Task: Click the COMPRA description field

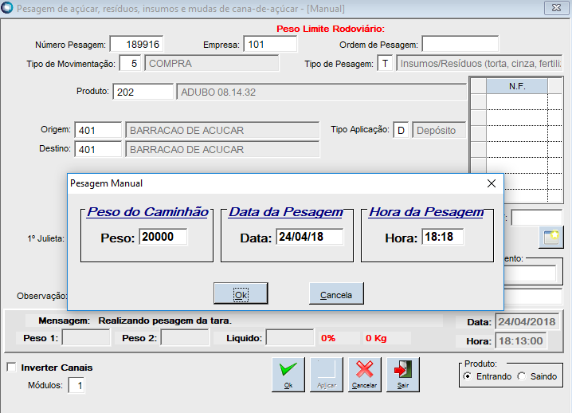Action: 212,64
